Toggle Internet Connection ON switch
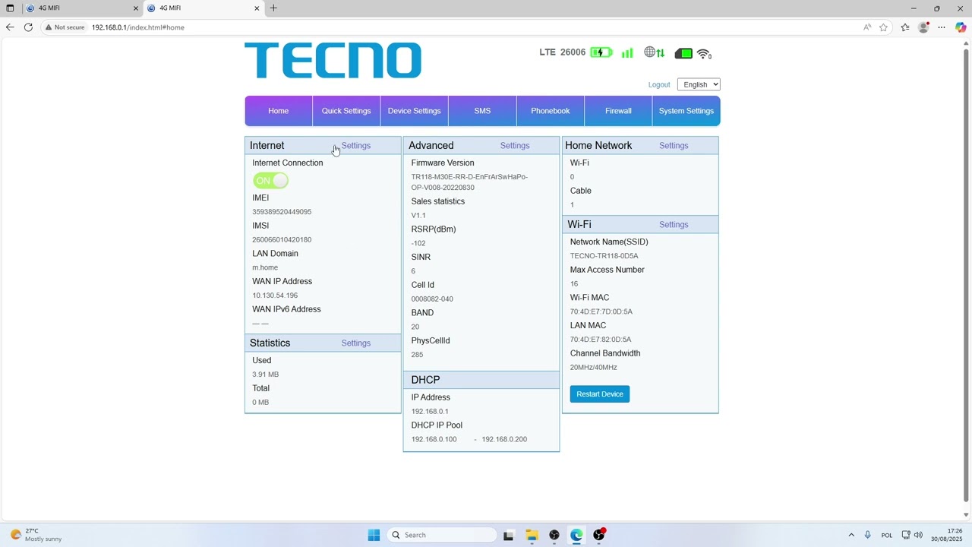972x547 pixels. (271, 181)
